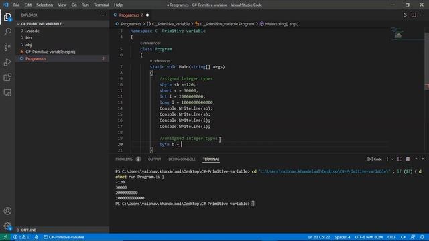The image size is (429, 241).
Task: Open the launch profile dropdown arrow
Action: pyautogui.click(x=393, y=159)
